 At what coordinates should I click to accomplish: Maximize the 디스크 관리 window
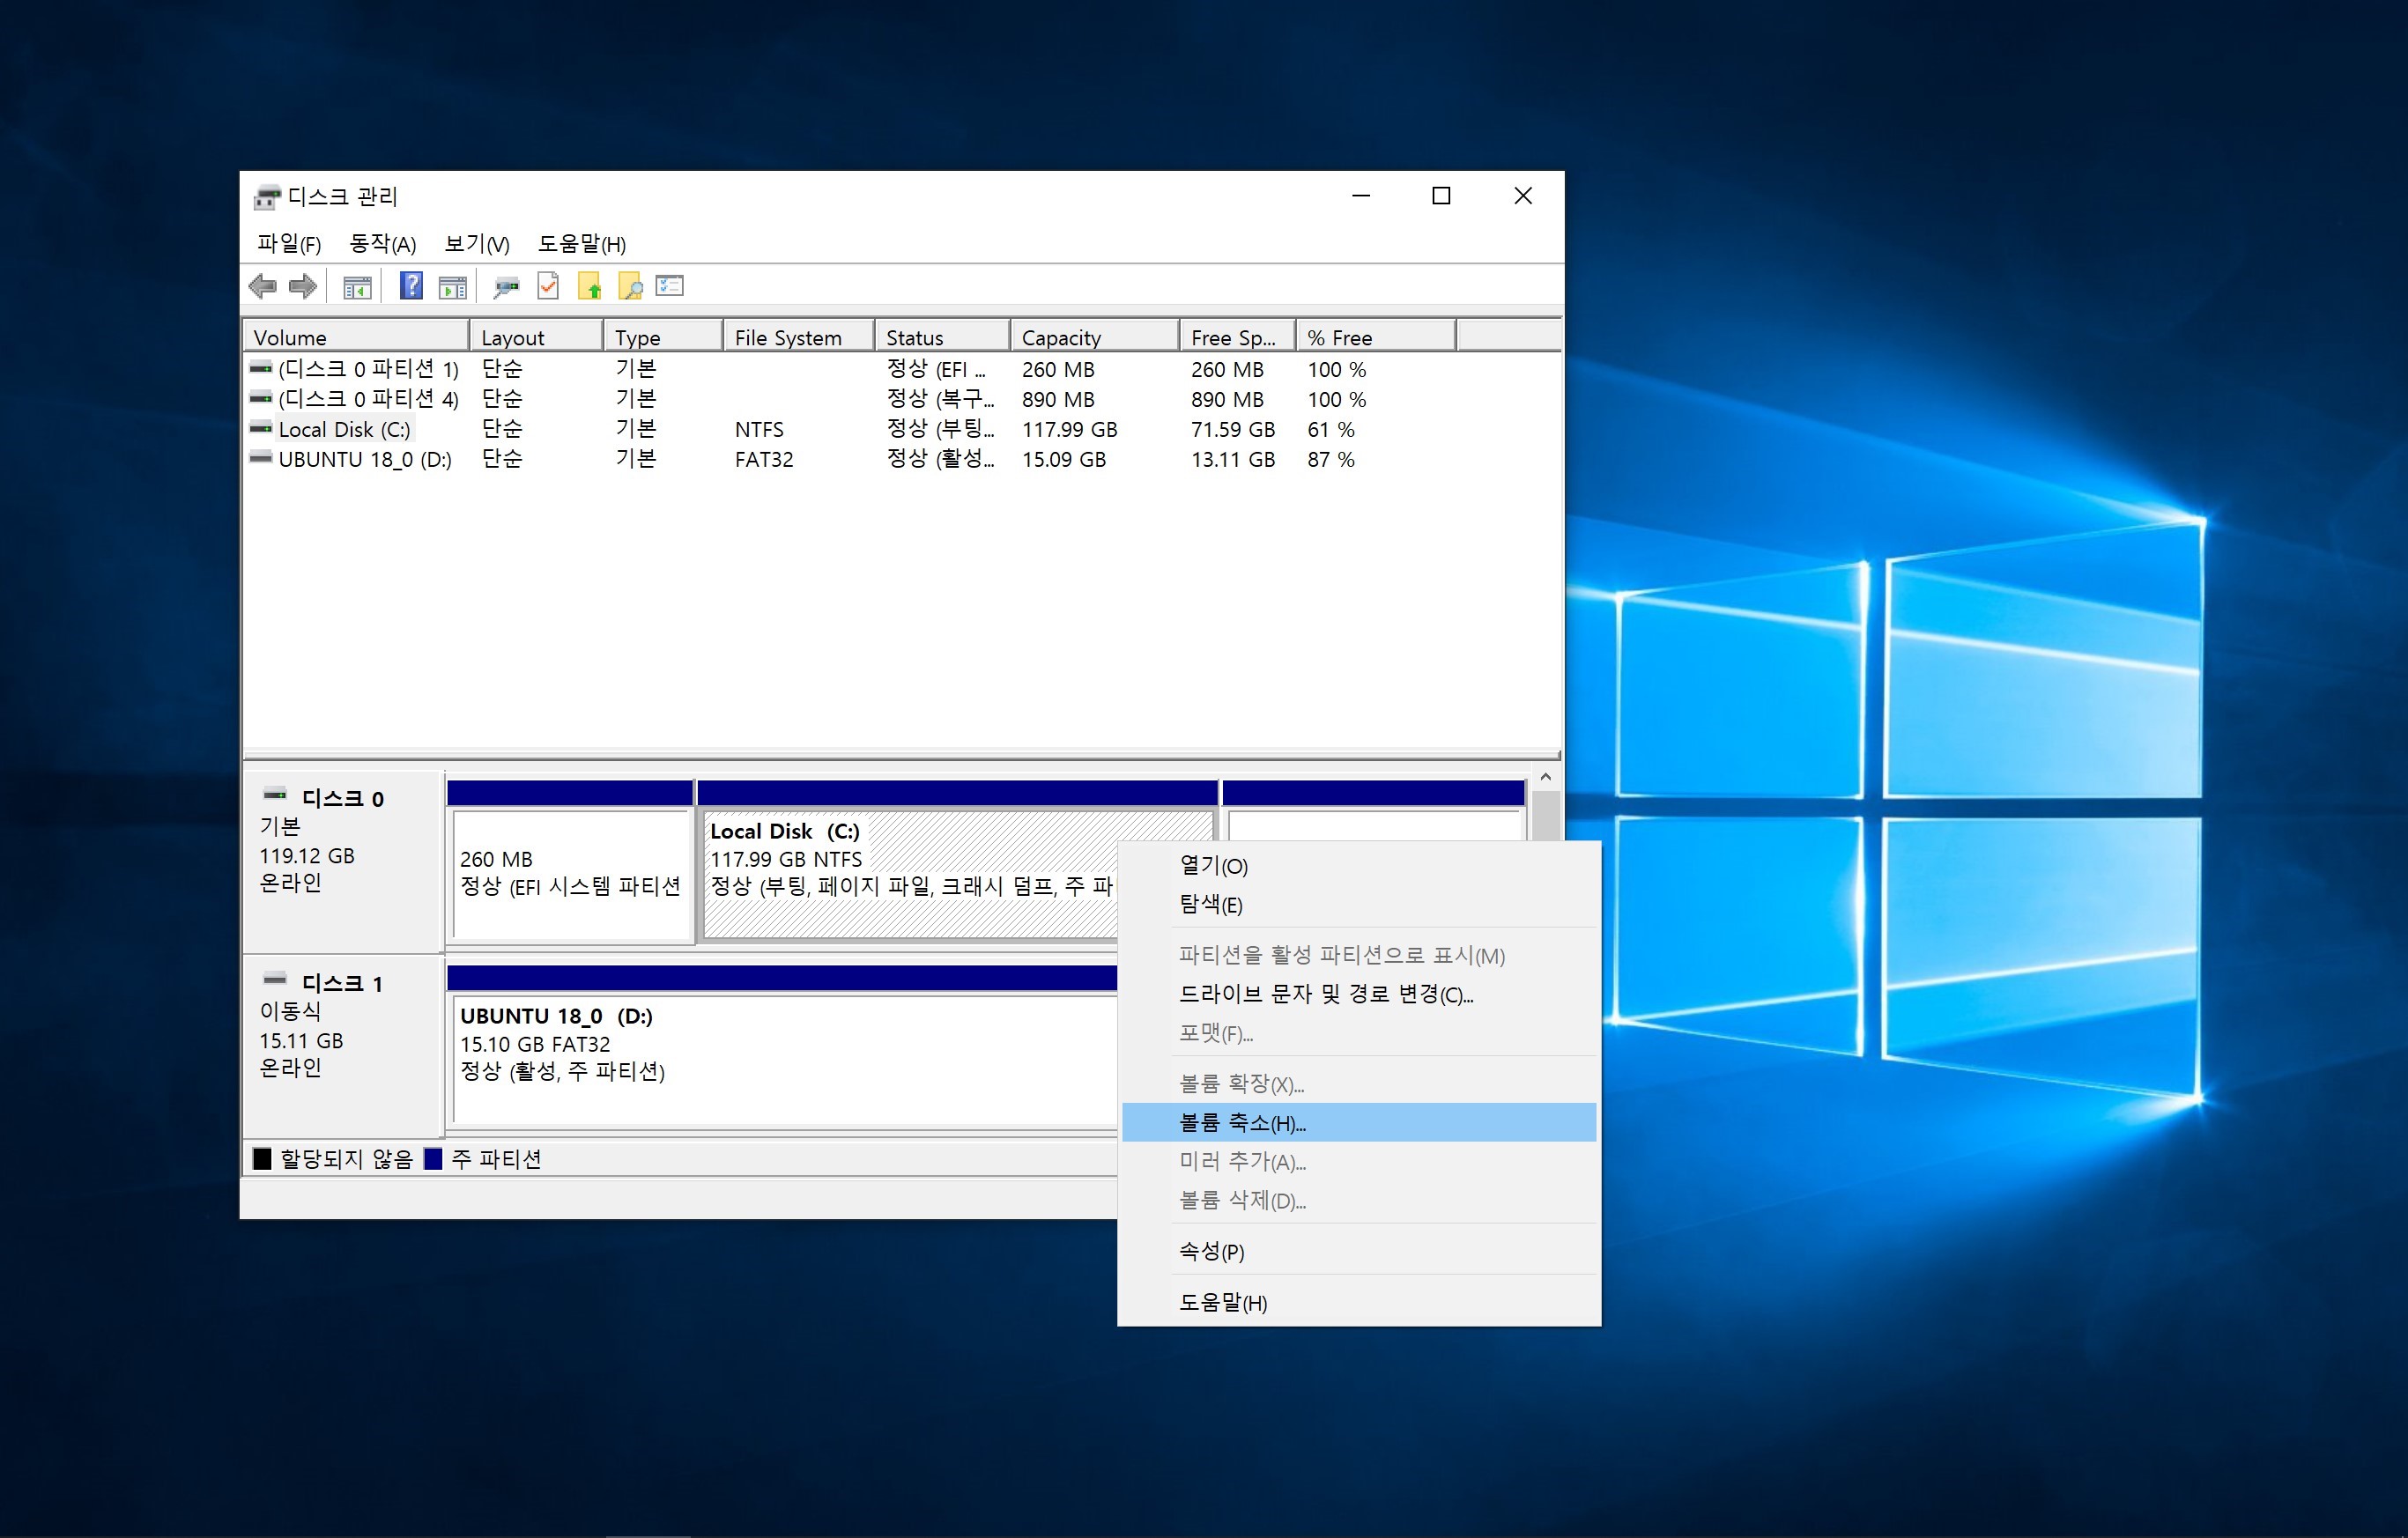click(x=1441, y=196)
